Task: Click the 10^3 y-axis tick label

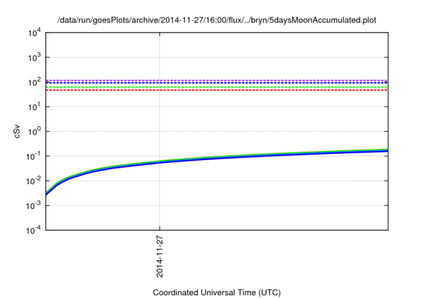Action: [x=34, y=57]
